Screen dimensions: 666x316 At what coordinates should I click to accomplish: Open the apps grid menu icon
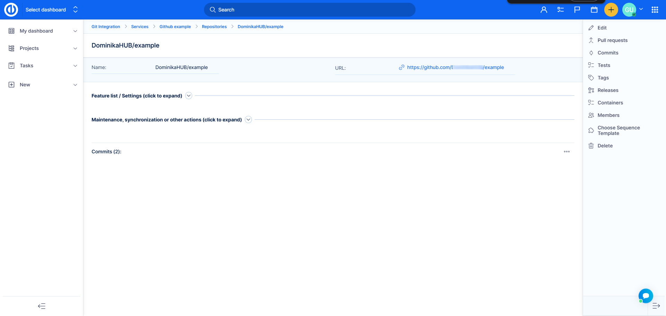(655, 10)
